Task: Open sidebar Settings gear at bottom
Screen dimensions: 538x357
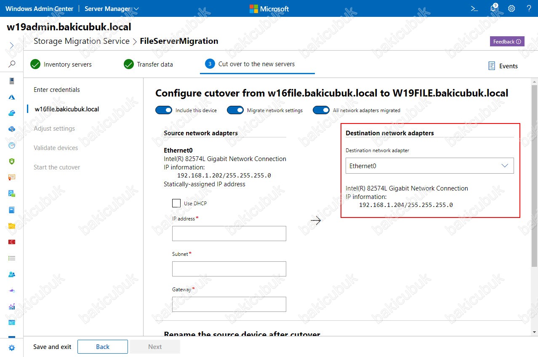Action: 12,348
